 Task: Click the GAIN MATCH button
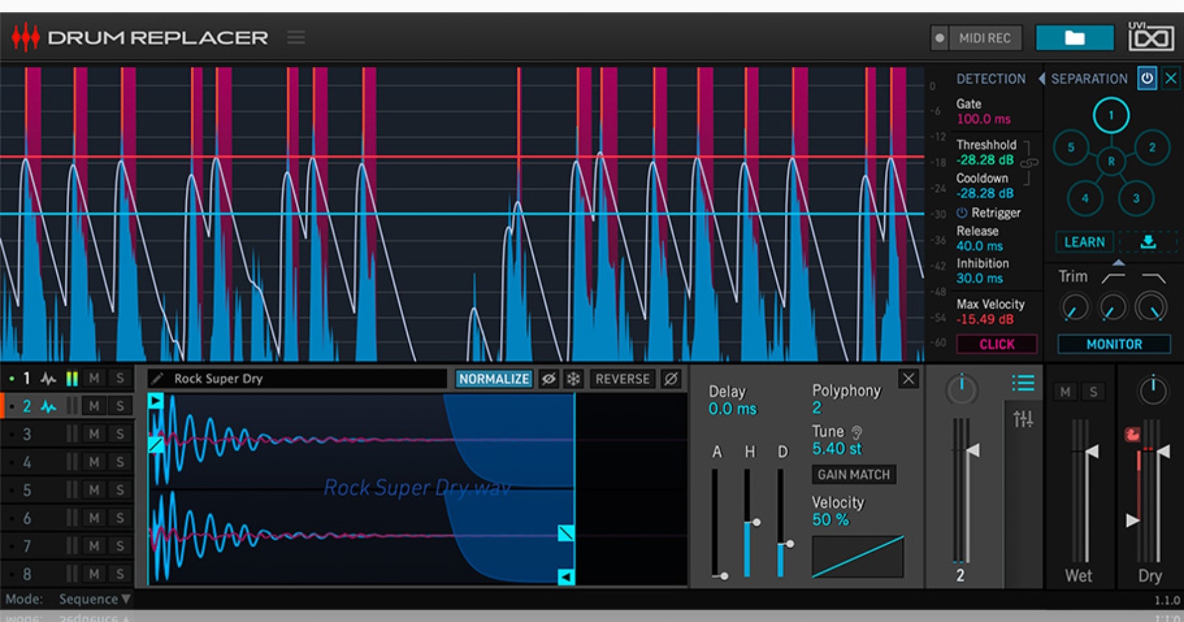click(853, 474)
